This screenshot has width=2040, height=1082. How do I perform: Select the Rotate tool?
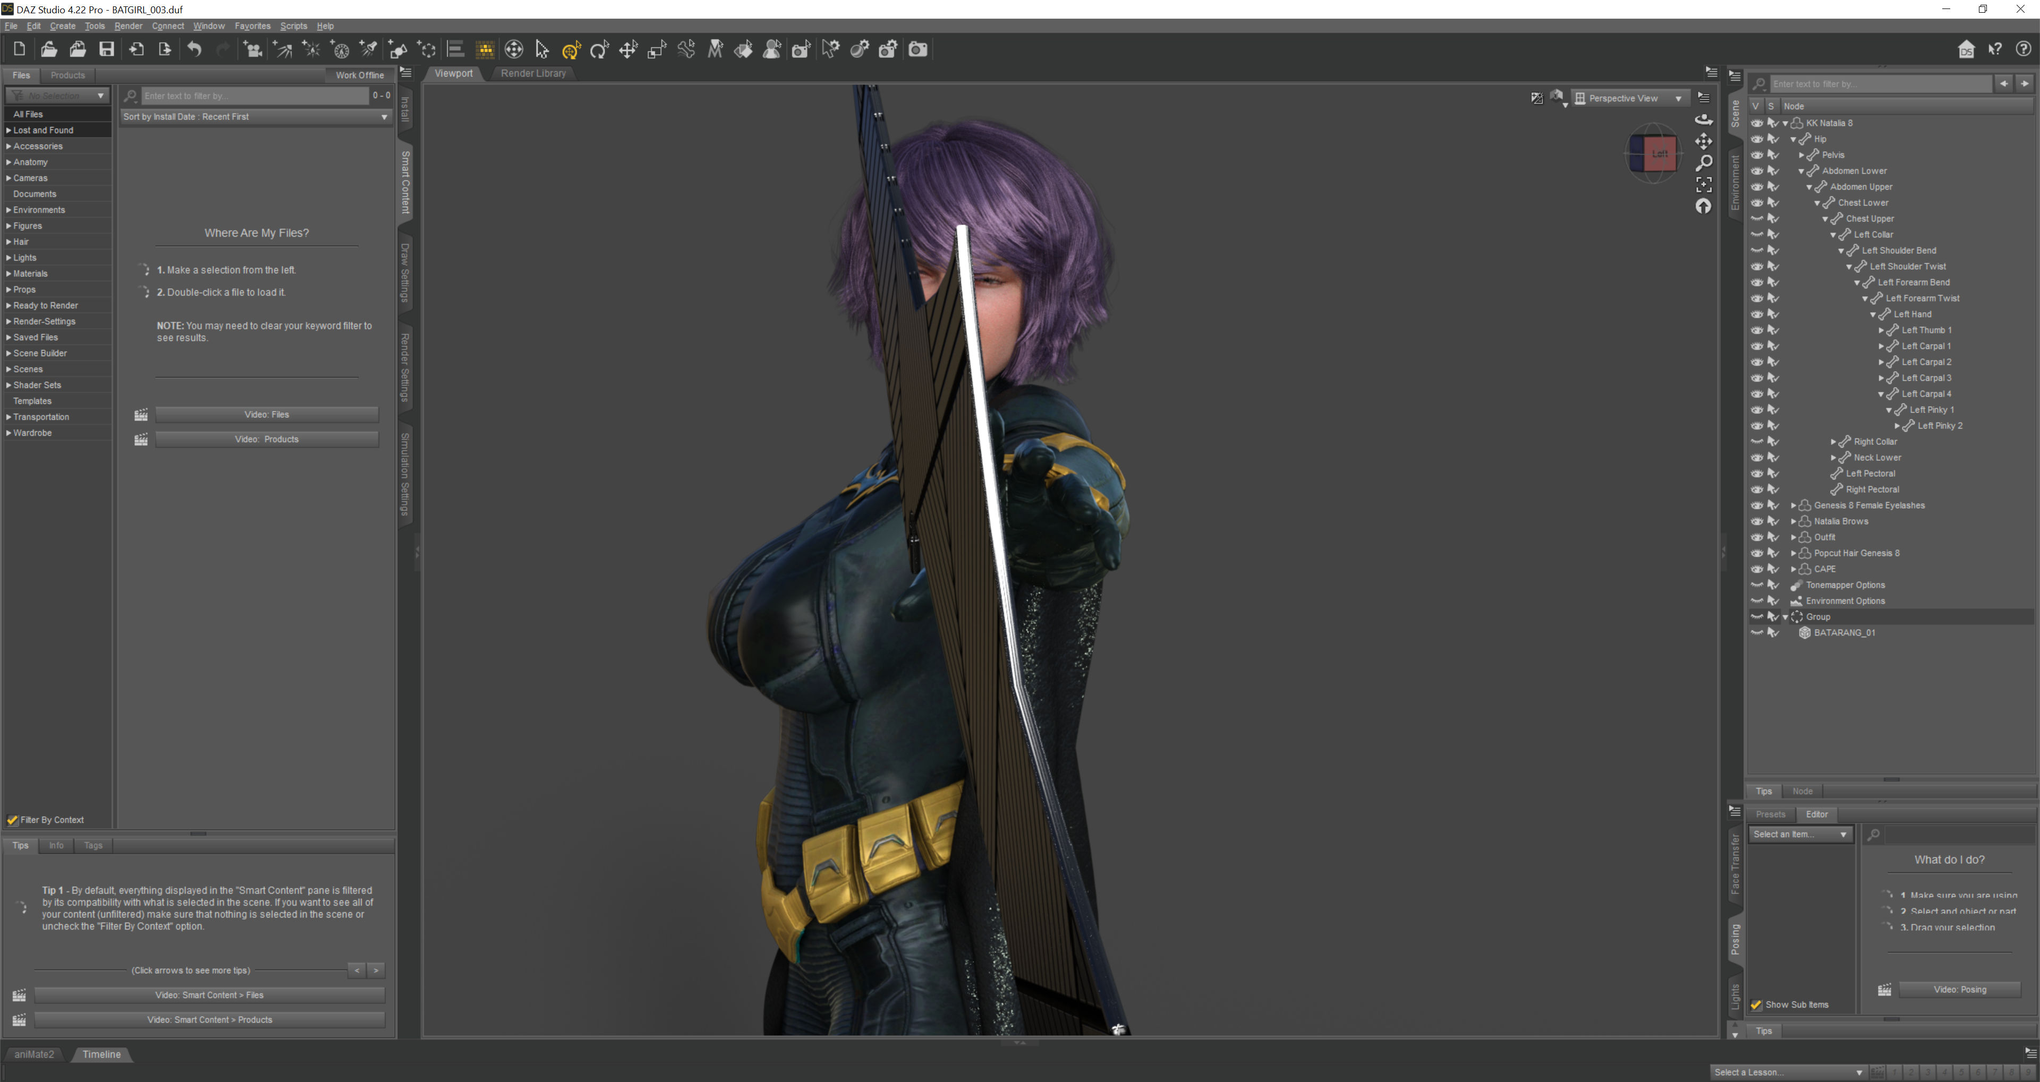[x=599, y=49]
